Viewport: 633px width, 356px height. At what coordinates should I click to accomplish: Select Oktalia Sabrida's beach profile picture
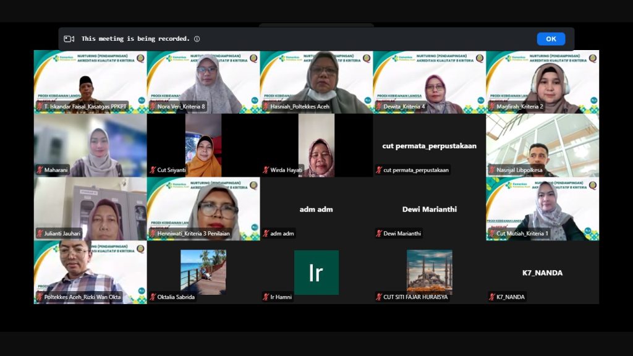click(x=203, y=273)
